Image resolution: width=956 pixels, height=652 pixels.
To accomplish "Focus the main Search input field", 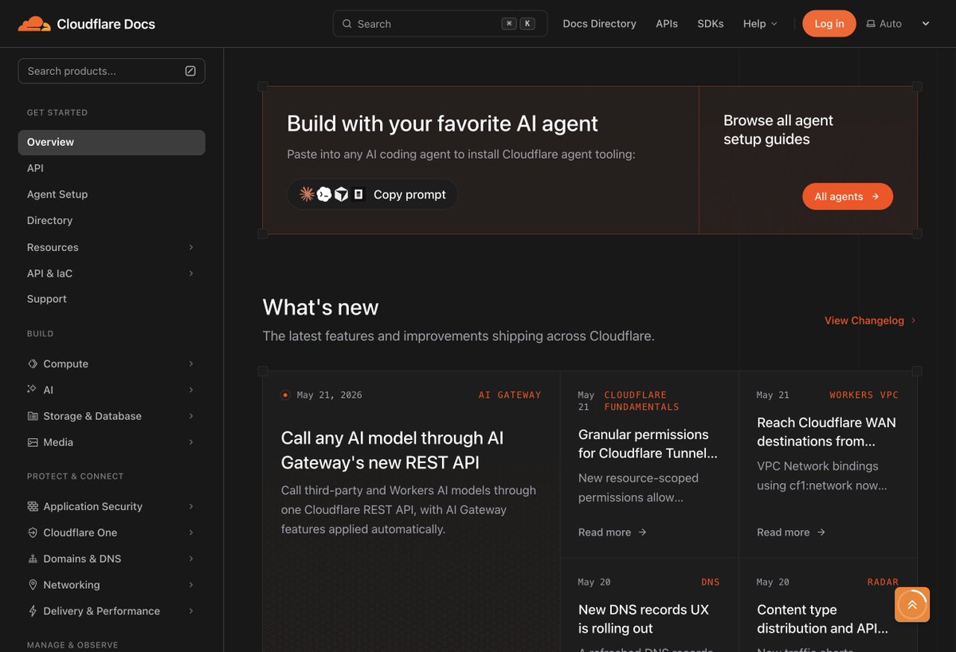I will pyautogui.click(x=440, y=24).
